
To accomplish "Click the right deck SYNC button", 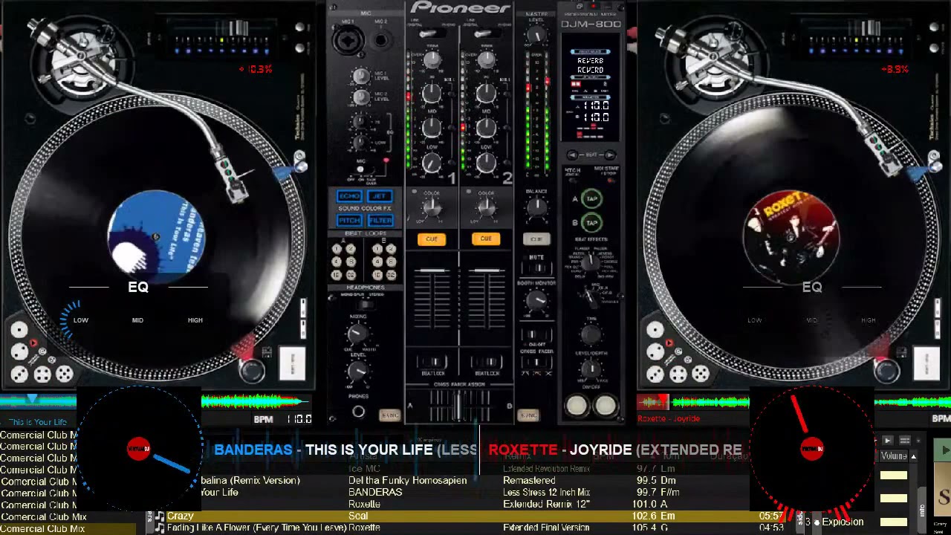I will 528,415.
